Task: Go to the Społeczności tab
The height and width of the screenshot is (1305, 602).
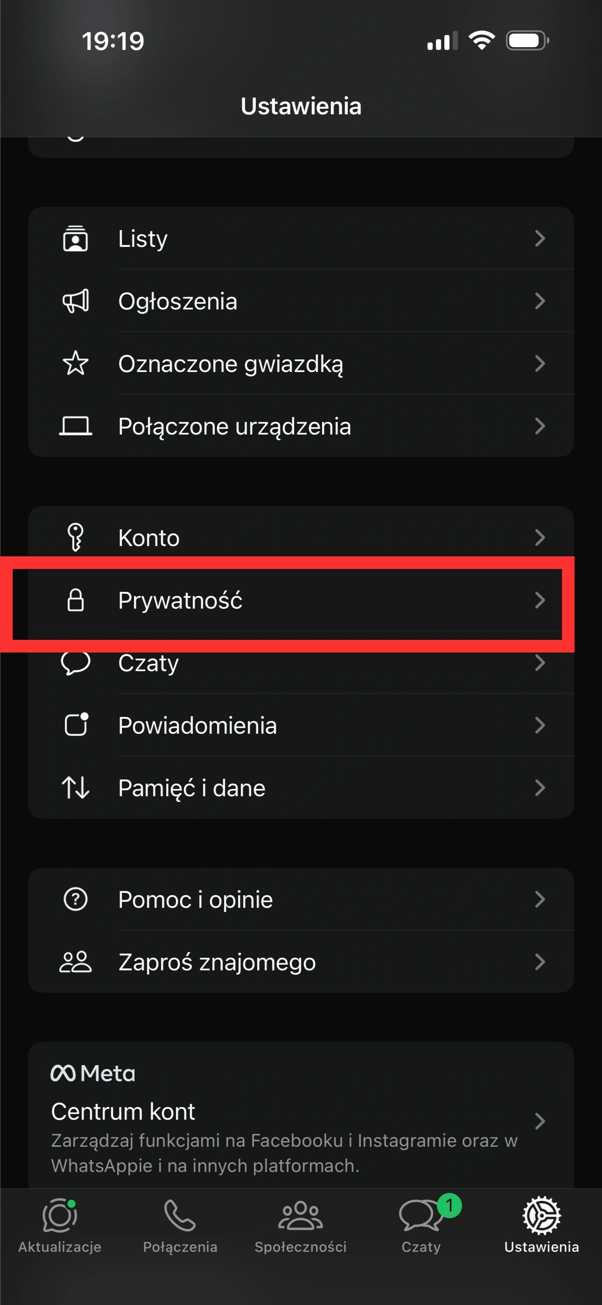Action: pos(301,1226)
